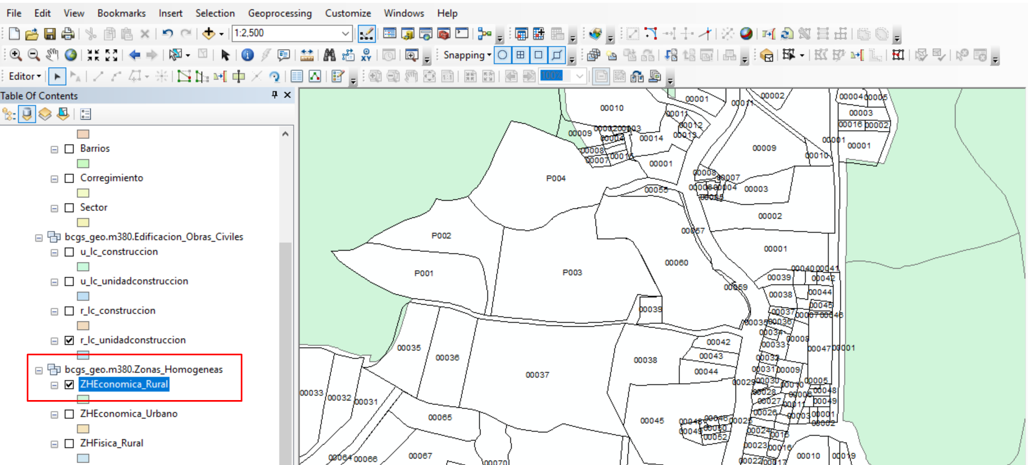
Task: Enable the Barrios layer checkbox
Action: [x=69, y=149]
